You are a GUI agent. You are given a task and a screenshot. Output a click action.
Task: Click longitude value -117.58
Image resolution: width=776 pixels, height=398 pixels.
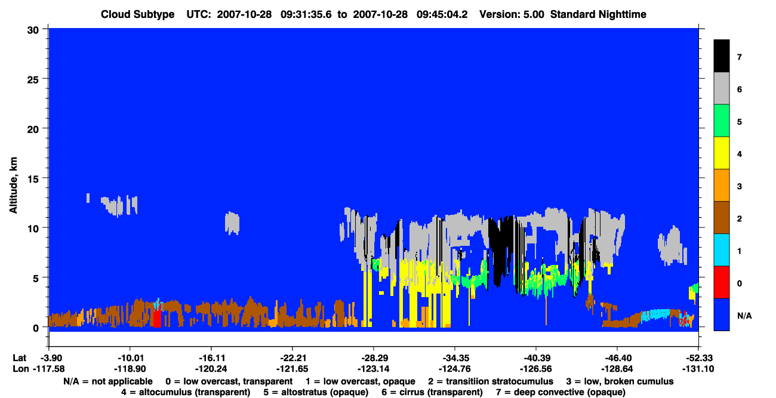click(x=49, y=369)
